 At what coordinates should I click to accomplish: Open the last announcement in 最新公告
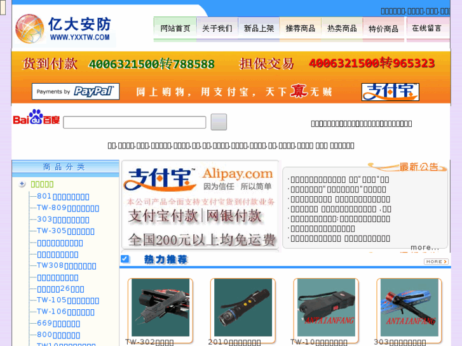coord(341,239)
